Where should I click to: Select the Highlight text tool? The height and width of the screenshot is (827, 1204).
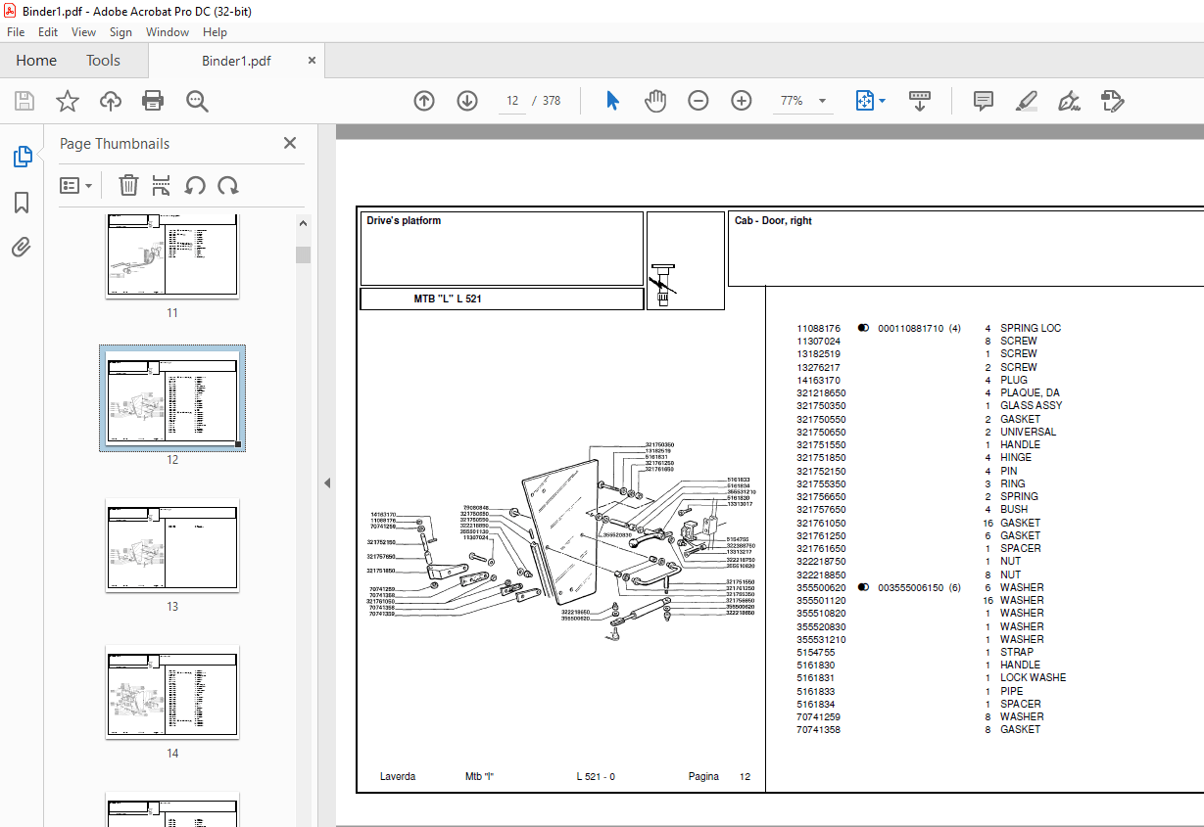[1027, 100]
